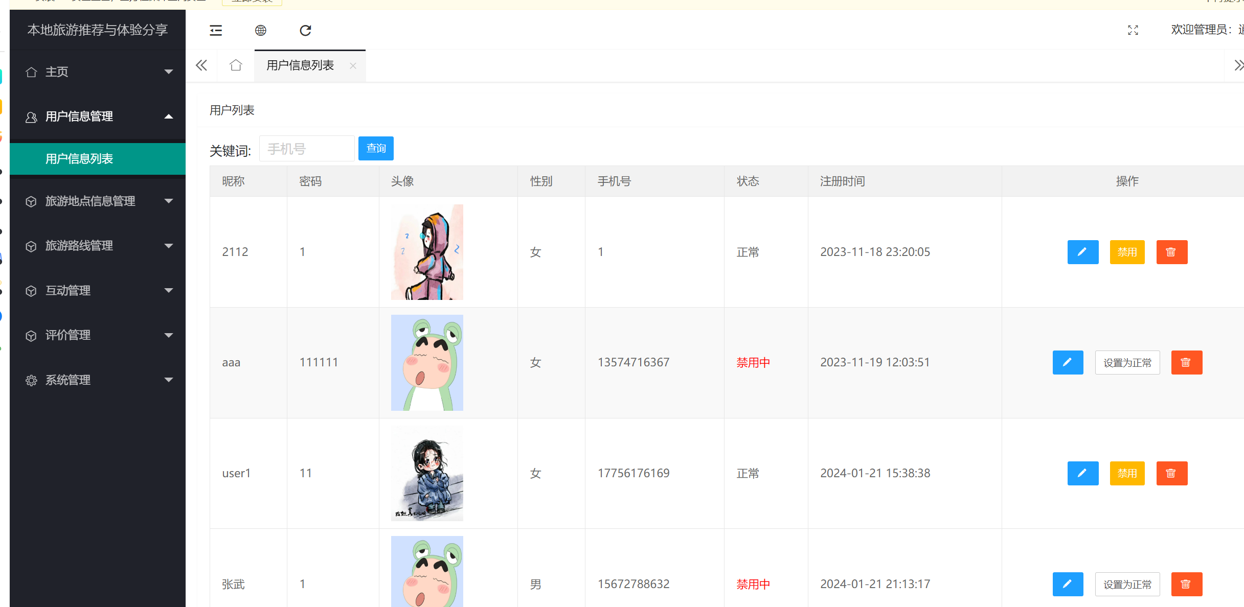Expand the 旅游地点信息管理 menu
Screen dimensions: 1244x607
click(90, 201)
